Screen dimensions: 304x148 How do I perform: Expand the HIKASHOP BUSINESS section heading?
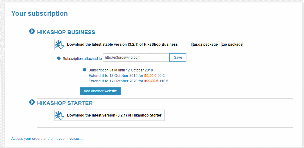coord(66,32)
